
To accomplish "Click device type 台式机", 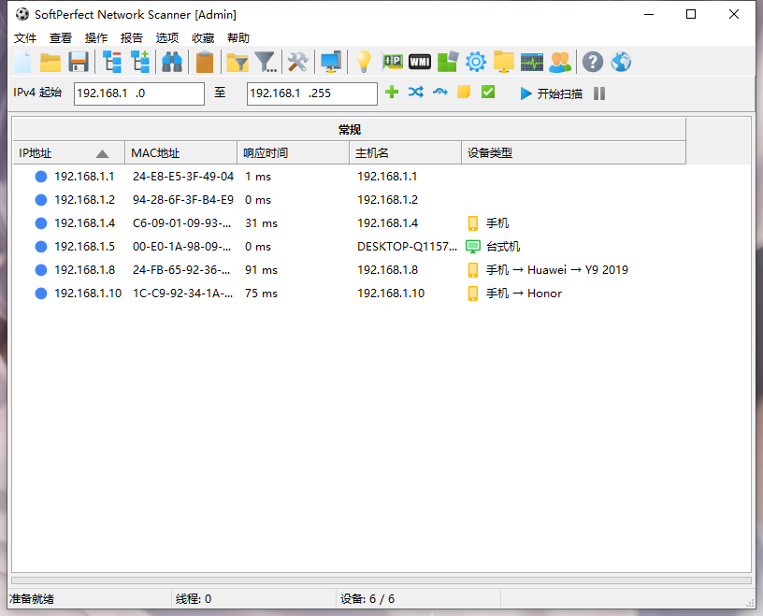I will click(x=503, y=246).
